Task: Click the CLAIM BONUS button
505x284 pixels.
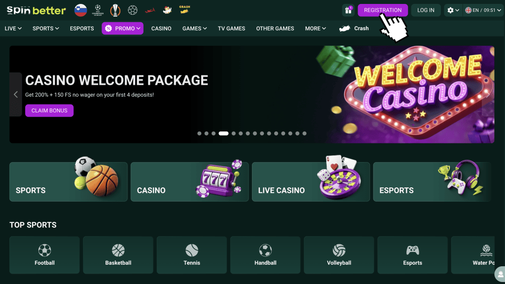Action: pos(49,110)
